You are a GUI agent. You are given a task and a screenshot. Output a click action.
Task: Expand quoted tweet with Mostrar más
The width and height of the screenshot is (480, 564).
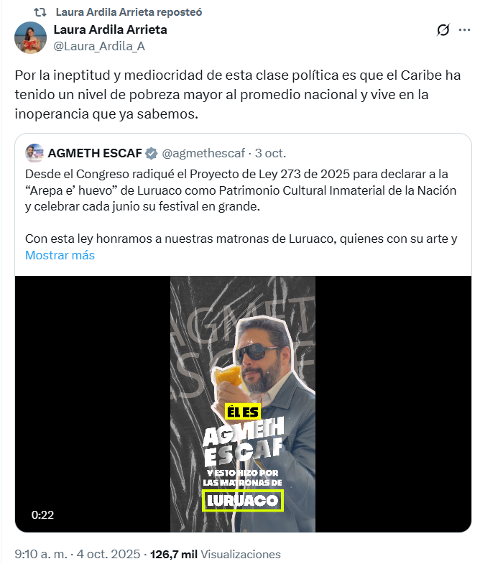coord(60,255)
